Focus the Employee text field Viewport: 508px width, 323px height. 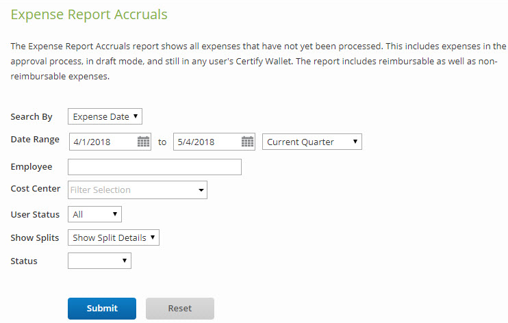coord(155,167)
